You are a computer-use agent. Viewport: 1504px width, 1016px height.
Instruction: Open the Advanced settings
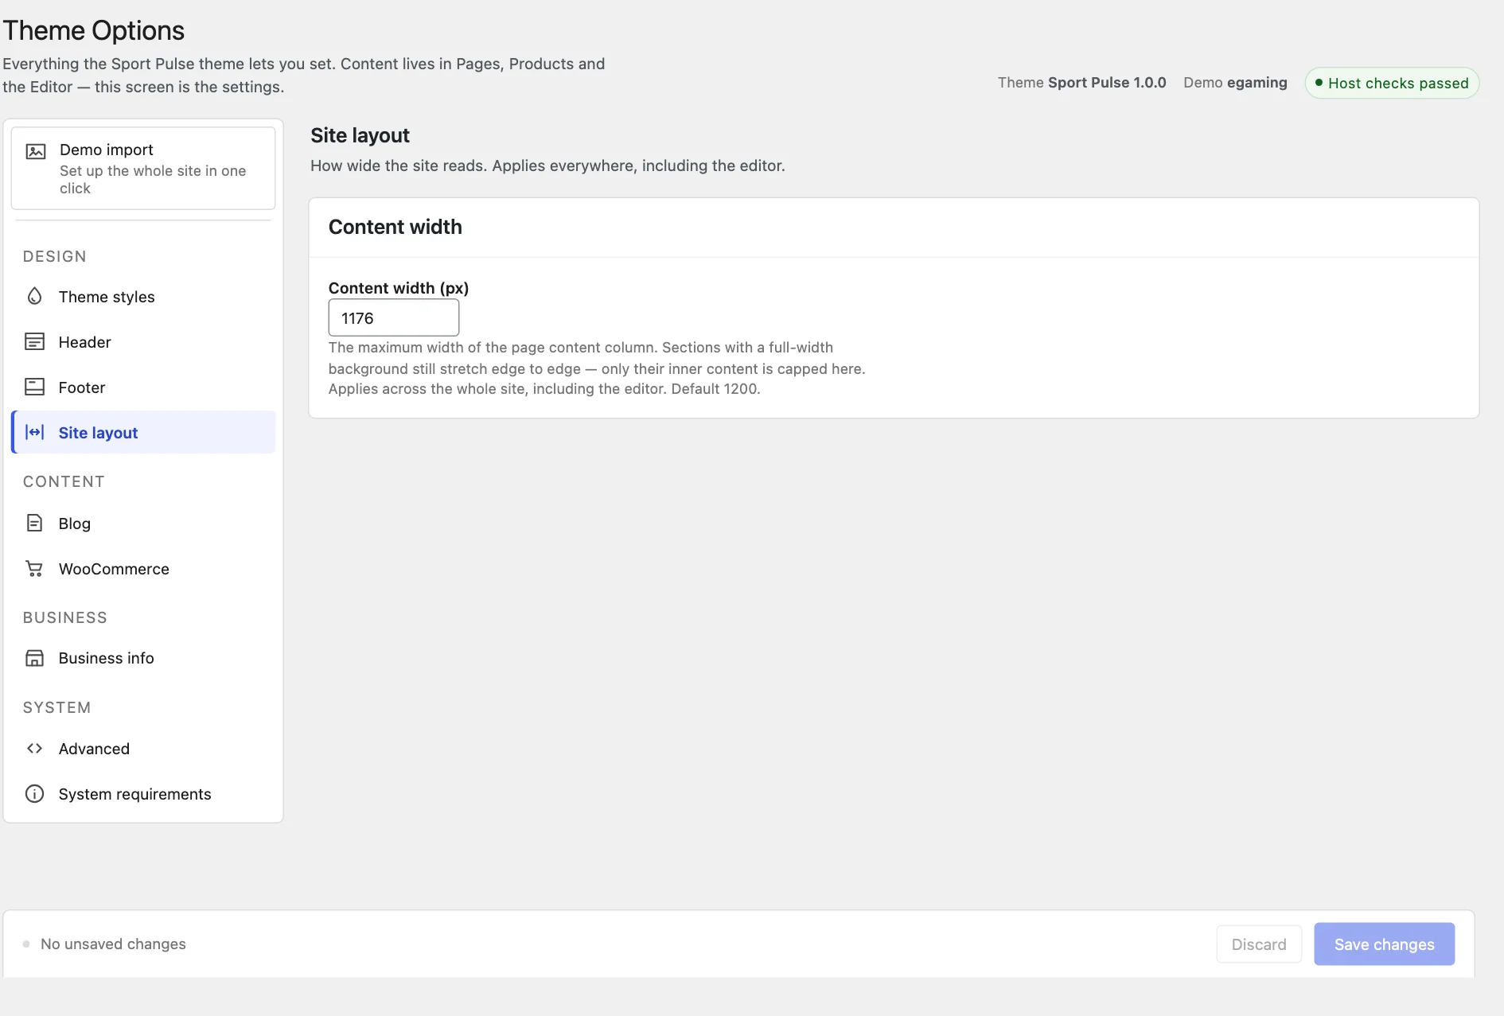(x=143, y=749)
